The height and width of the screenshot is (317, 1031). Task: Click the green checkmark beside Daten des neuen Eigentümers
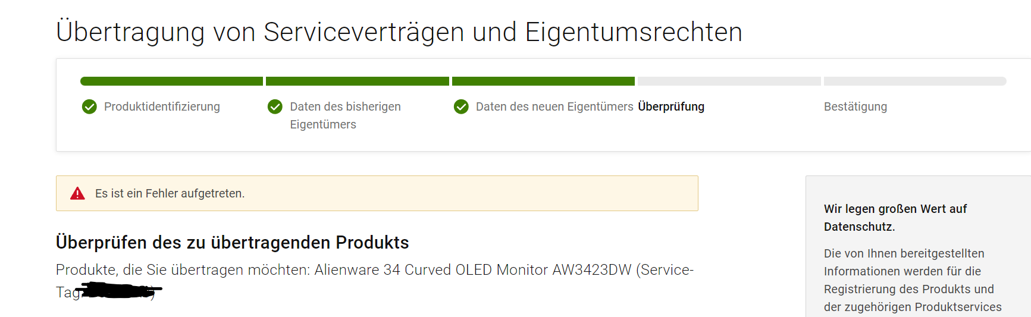point(461,107)
